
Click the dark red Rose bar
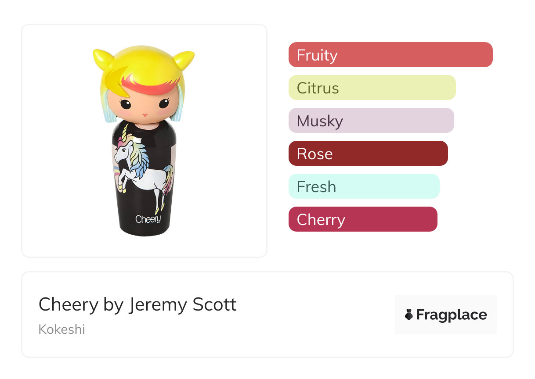[x=368, y=154]
